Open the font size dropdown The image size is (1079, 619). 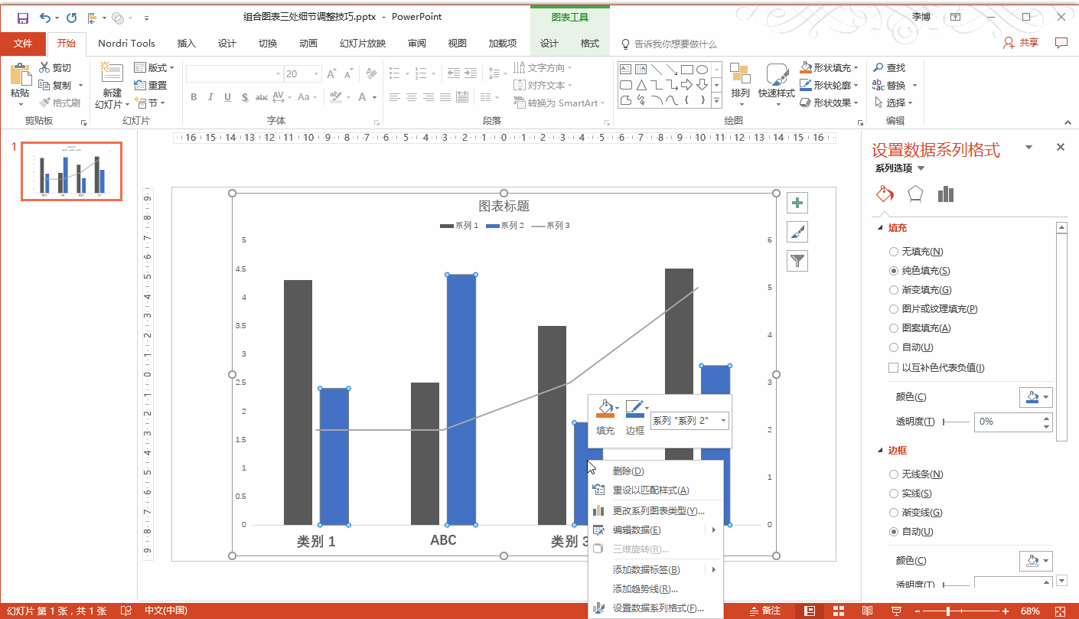click(x=317, y=74)
